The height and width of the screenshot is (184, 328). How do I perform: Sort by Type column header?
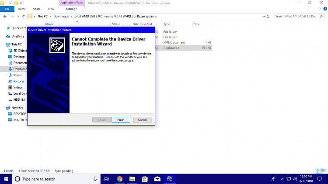(x=167, y=24)
